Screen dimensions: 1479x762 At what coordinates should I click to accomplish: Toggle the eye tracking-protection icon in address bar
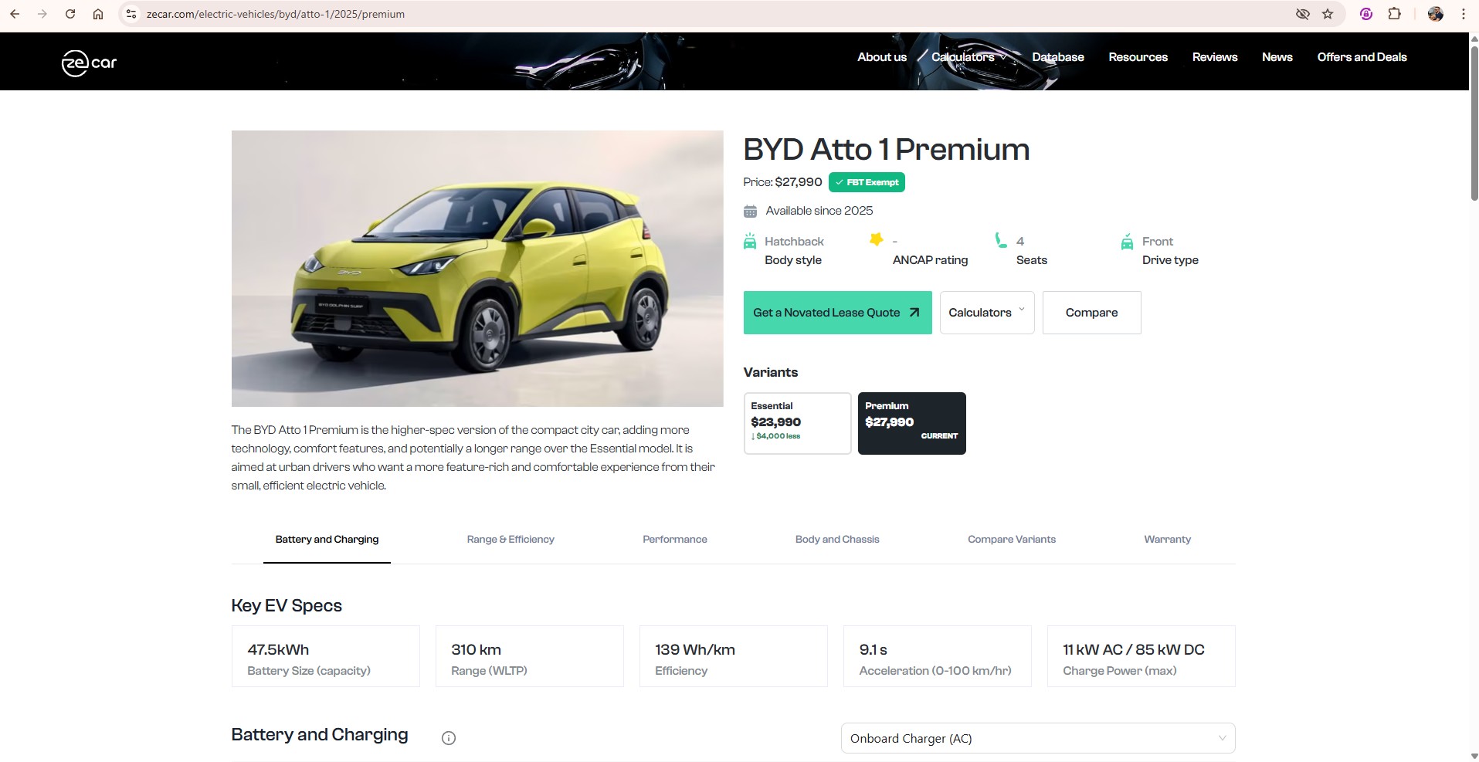(1303, 14)
